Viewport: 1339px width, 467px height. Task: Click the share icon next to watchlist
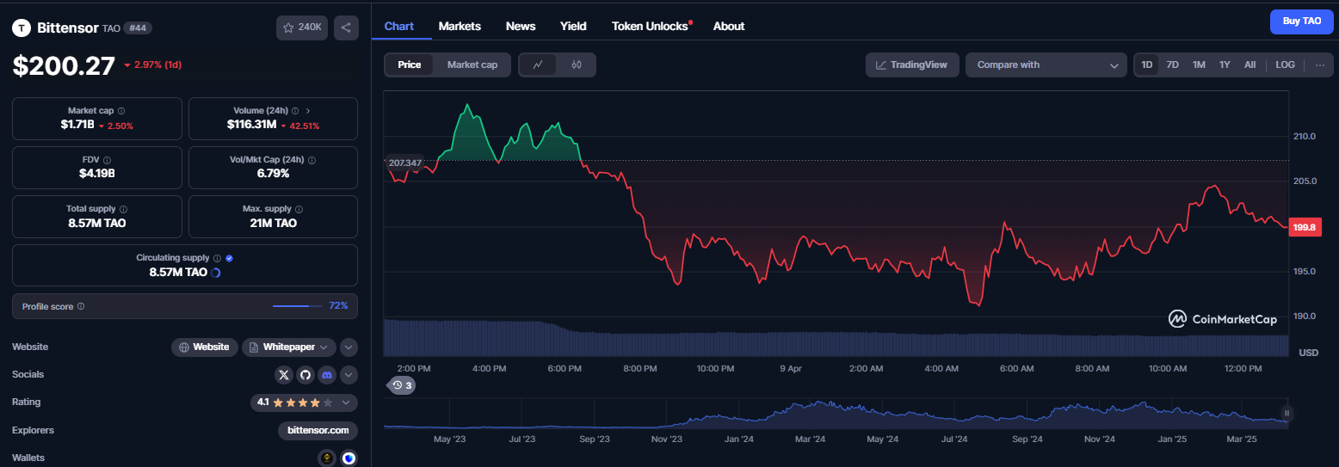[346, 28]
